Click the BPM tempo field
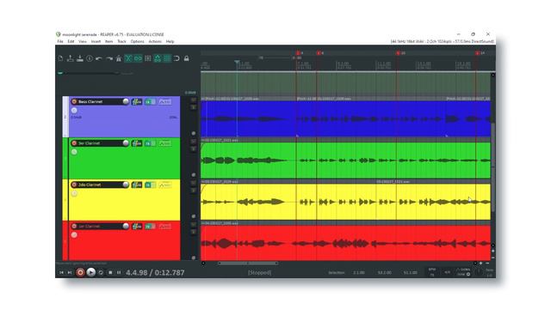The height and width of the screenshot is (309, 551). pyautogui.click(x=432, y=272)
